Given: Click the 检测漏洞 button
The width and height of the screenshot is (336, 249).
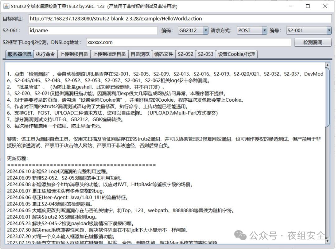Looking at the screenshot, I should point(313,42).
